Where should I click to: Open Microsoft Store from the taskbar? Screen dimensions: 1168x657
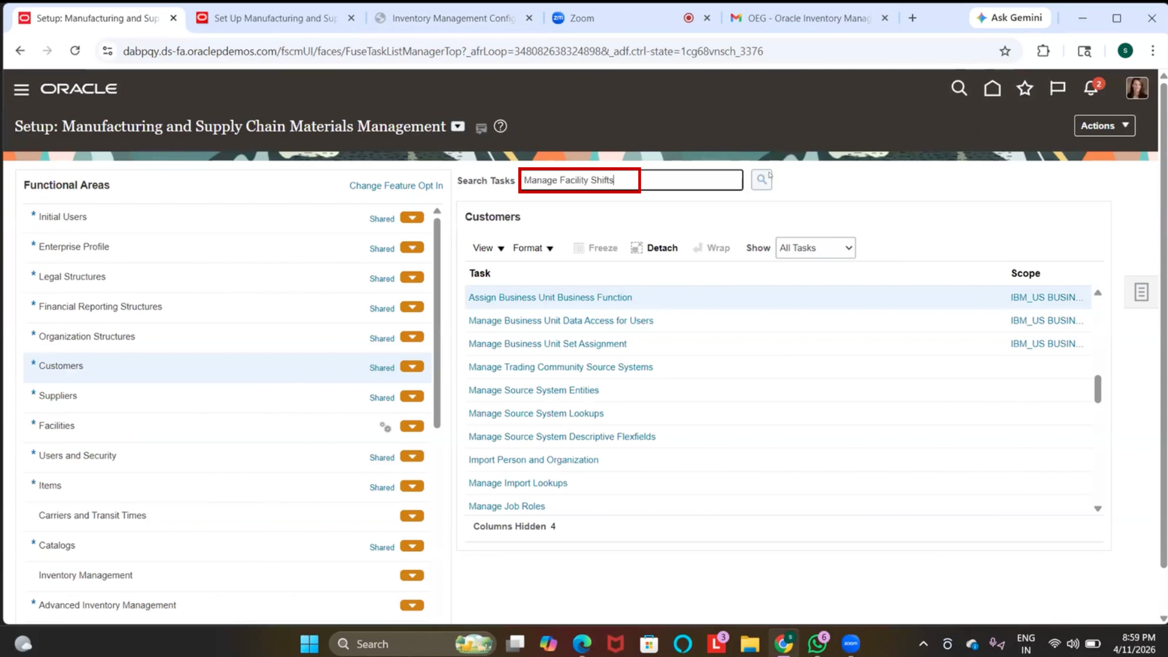[648, 644]
